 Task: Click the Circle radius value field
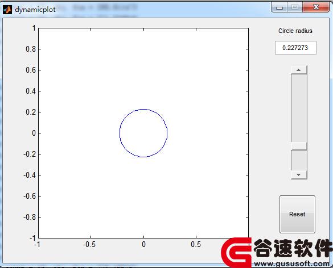[295, 48]
